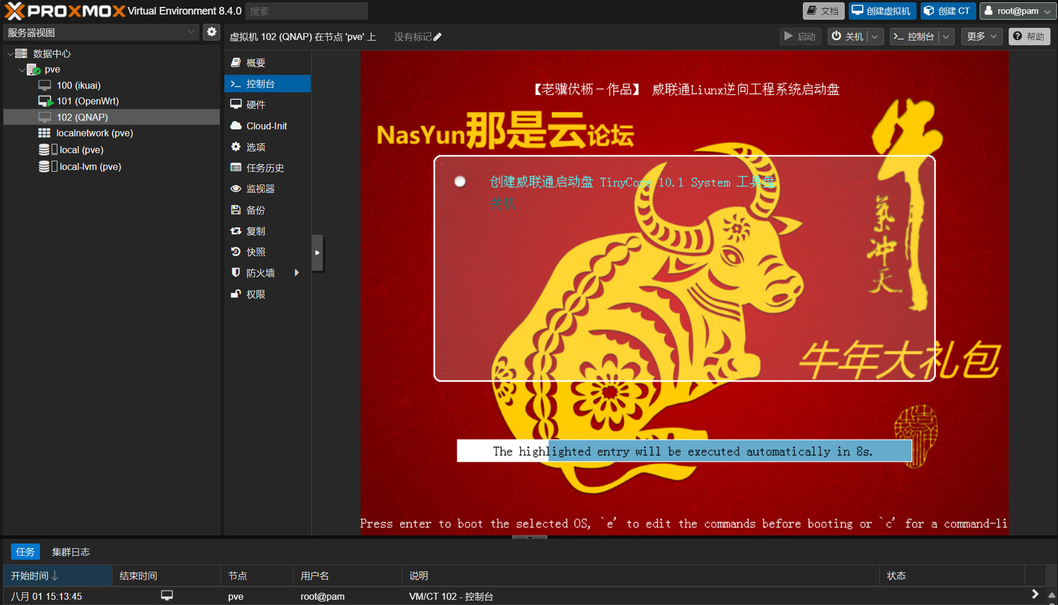Open the Cloud-Init menu
Viewport: 1058px width, 605px height.
(267, 126)
